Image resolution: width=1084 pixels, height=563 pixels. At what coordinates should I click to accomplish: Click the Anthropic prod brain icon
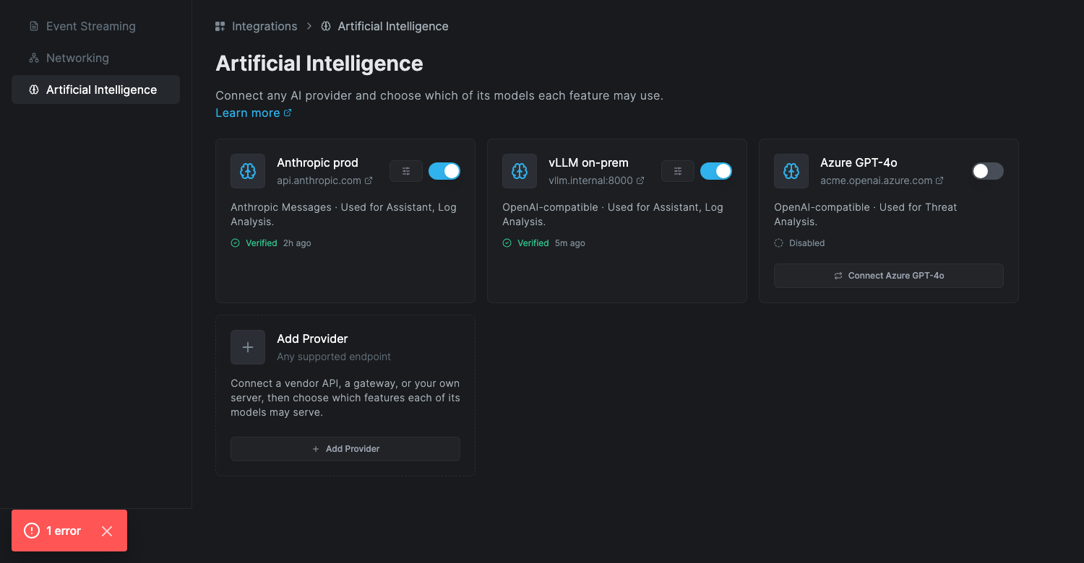click(x=248, y=171)
